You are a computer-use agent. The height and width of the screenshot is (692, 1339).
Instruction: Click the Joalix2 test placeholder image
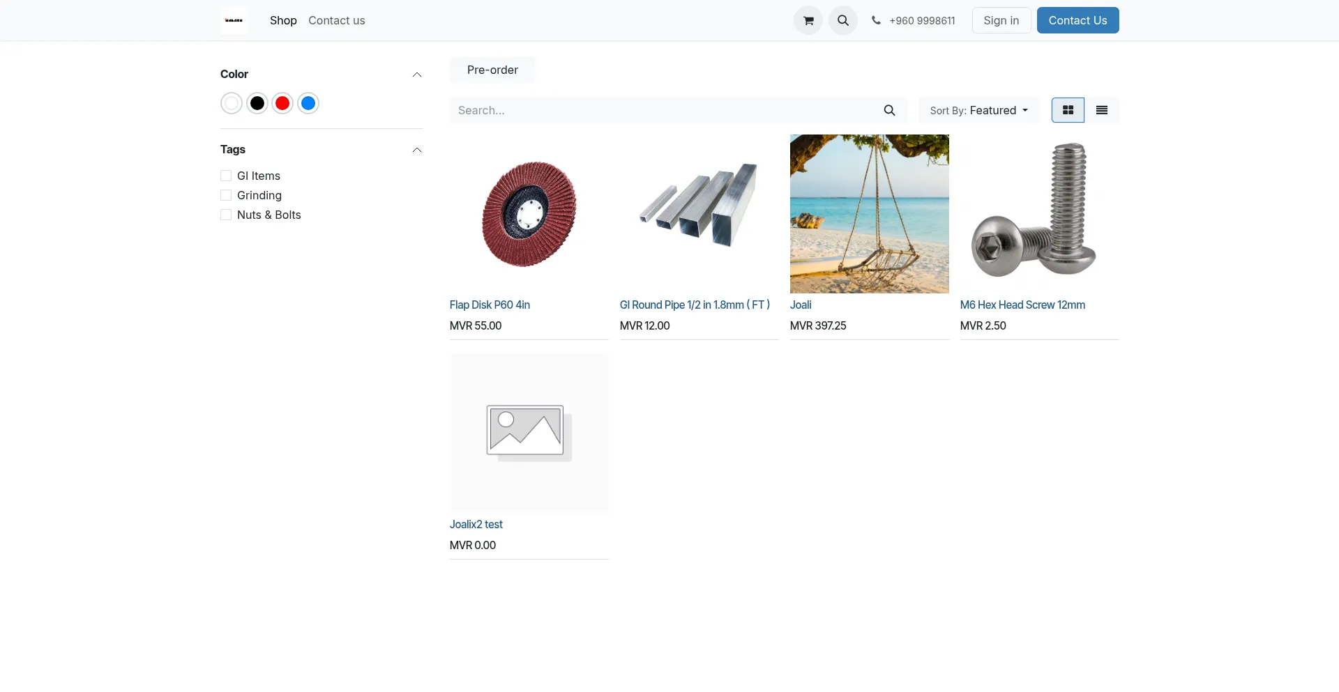pos(529,433)
